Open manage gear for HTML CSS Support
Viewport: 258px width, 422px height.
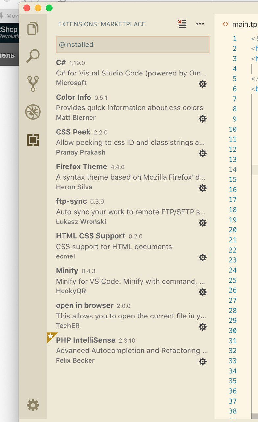[203, 257]
